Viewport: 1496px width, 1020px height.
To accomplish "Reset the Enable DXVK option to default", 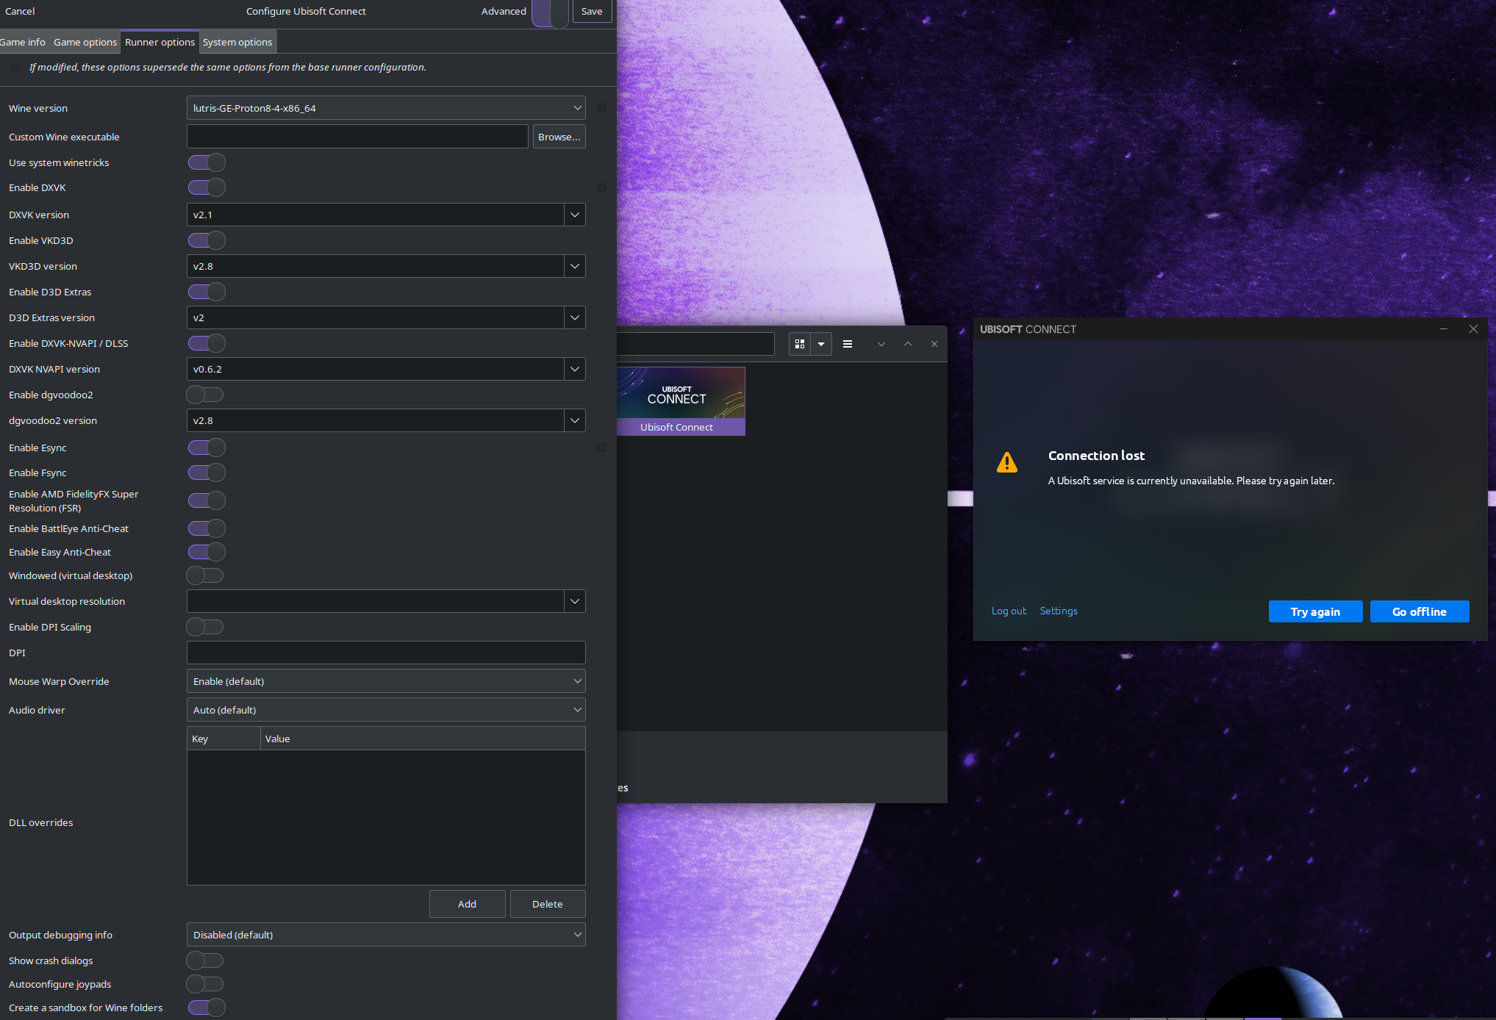I will pos(601,187).
